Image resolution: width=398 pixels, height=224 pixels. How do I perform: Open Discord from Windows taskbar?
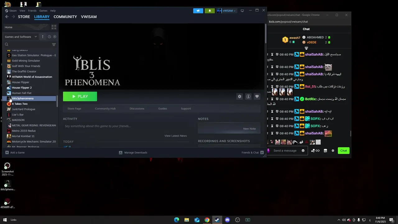pyautogui.click(x=227, y=220)
